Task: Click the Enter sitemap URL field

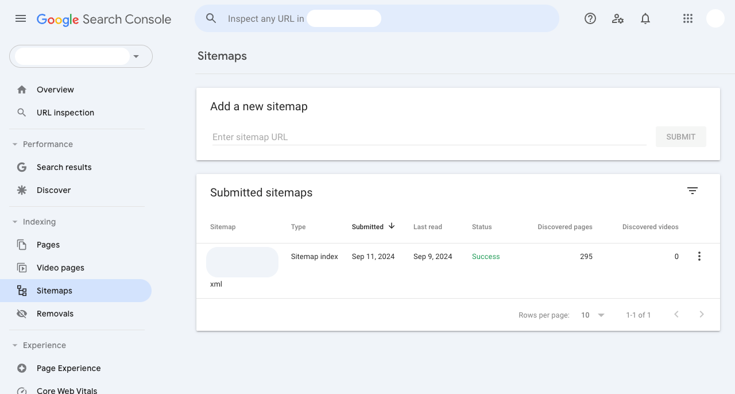Action: [429, 137]
